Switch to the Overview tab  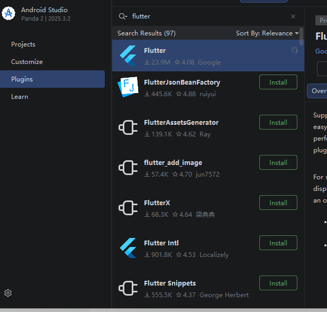(317, 91)
